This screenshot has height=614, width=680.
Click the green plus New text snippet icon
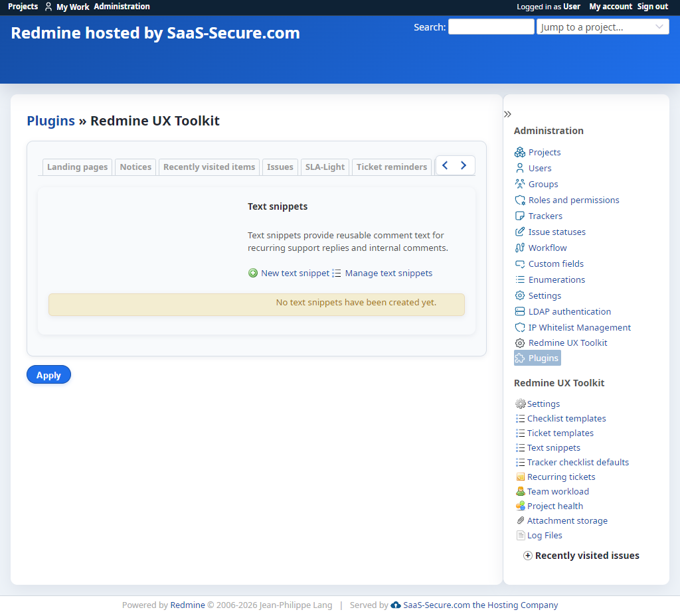pyautogui.click(x=253, y=273)
